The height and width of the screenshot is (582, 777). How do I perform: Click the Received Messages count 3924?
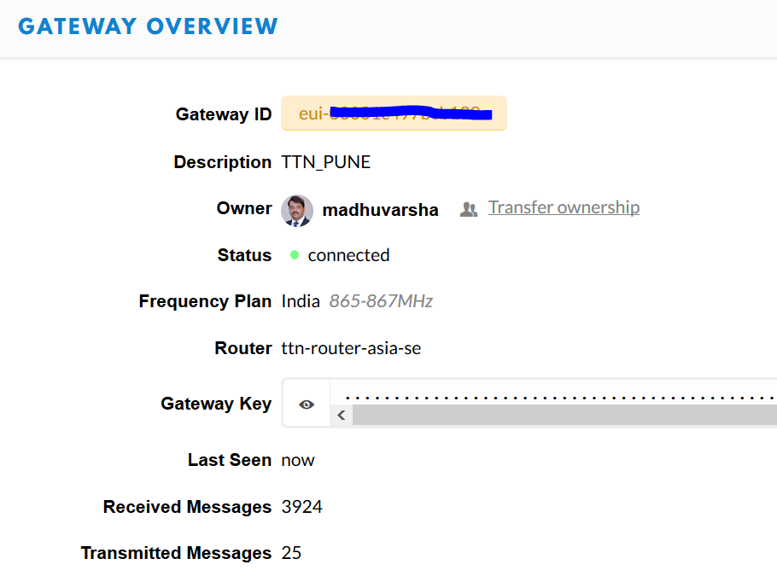(x=302, y=506)
